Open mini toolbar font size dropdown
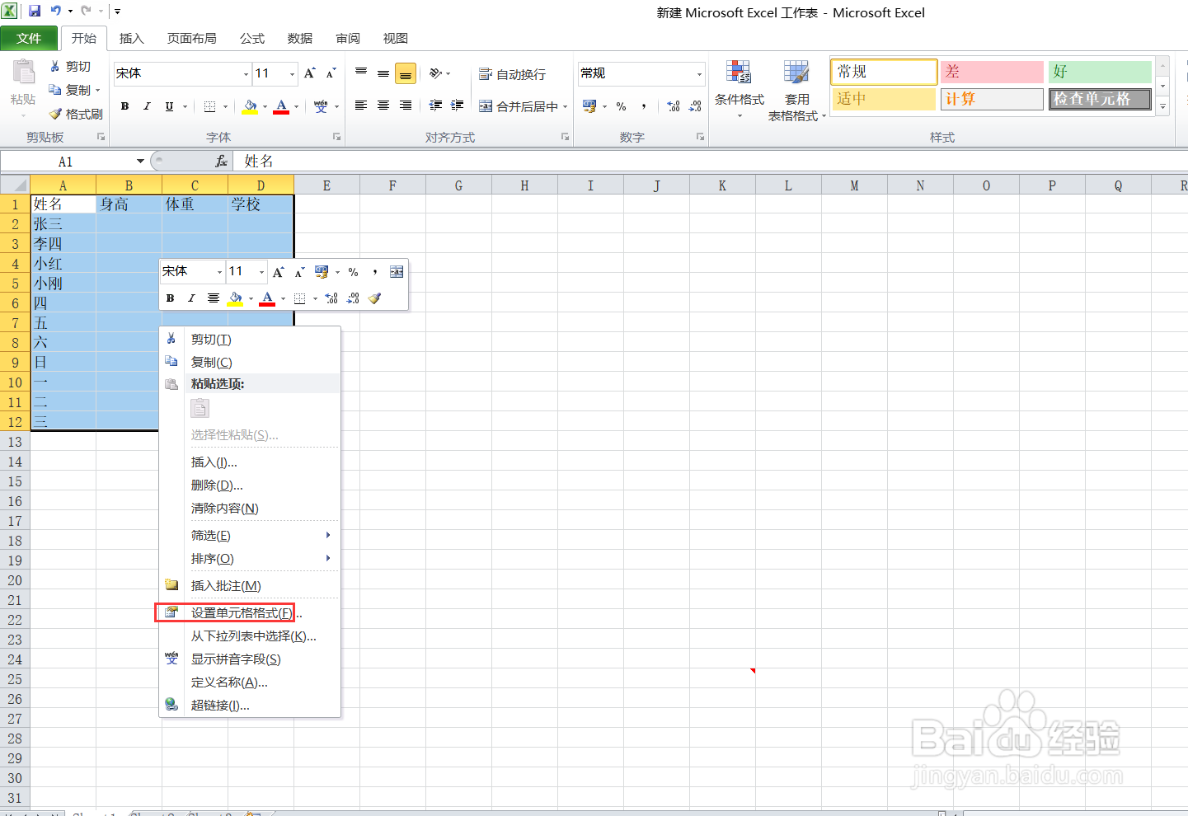 tap(262, 272)
